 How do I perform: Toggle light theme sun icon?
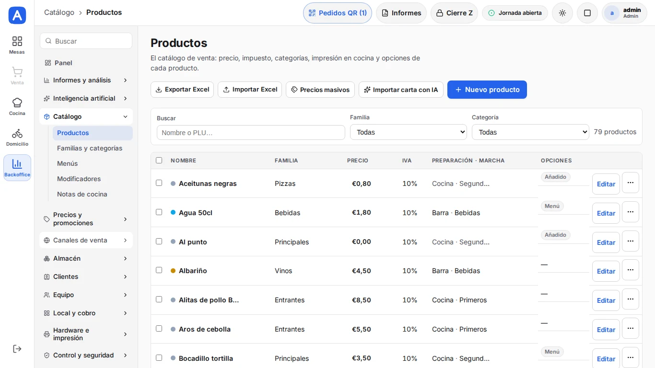click(x=562, y=13)
